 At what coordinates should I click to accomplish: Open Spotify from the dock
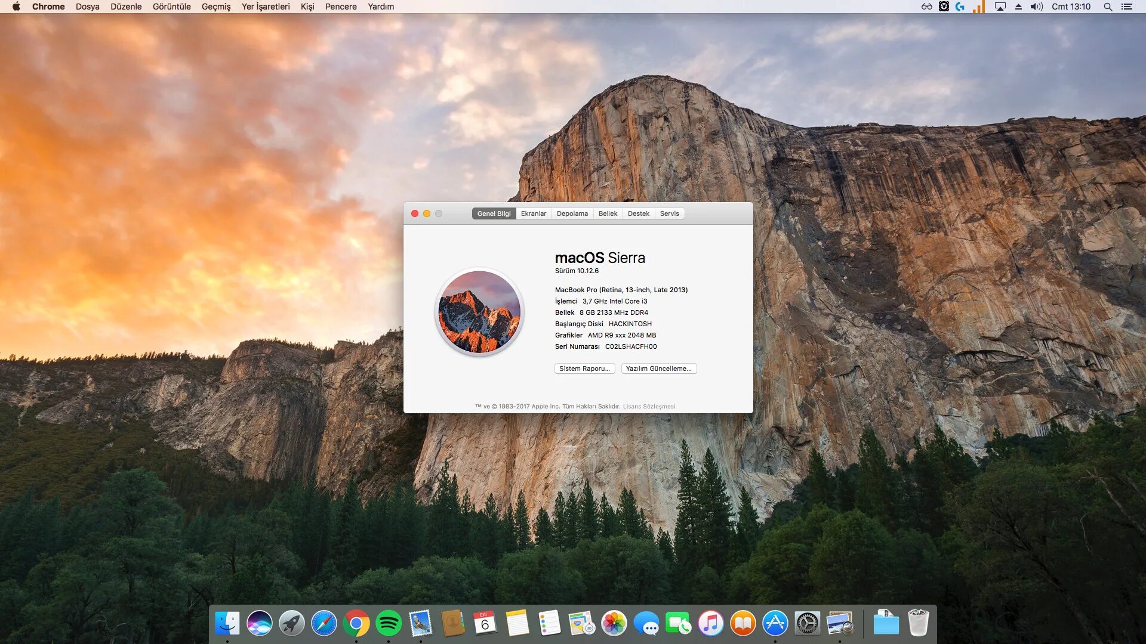tap(389, 624)
